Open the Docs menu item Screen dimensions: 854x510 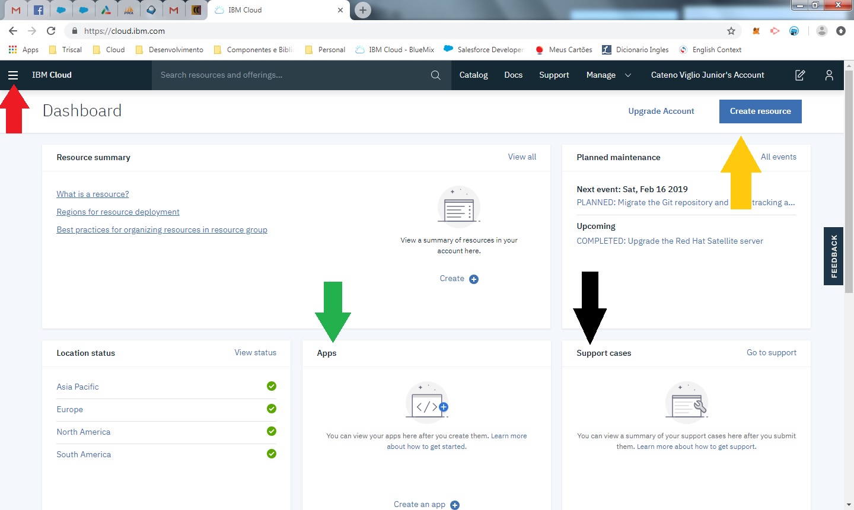coord(513,75)
